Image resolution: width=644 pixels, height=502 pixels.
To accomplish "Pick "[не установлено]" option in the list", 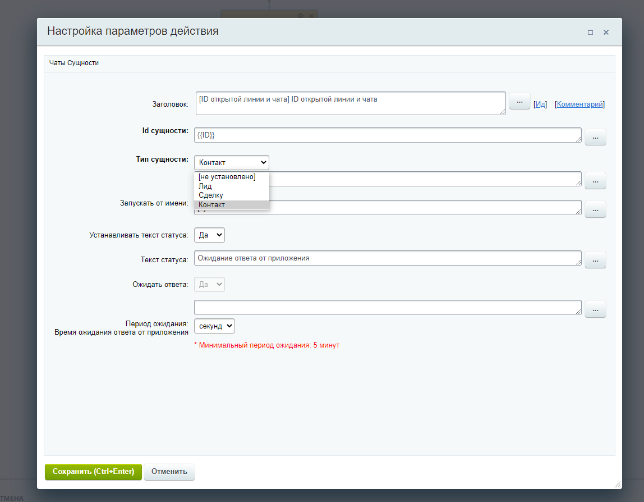I will [x=227, y=177].
